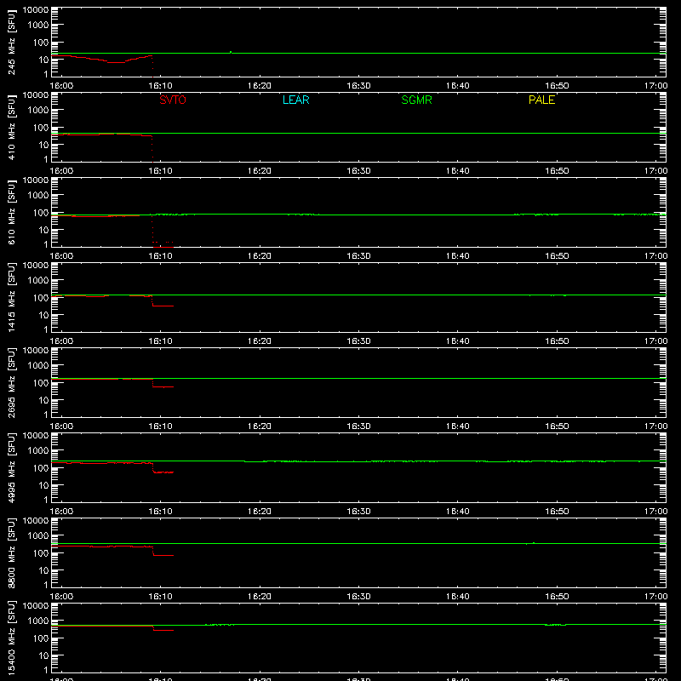Click the 10 tick value on the 1415 MHz axis
The width and height of the screenshot is (681, 681).
tap(43, 315)
